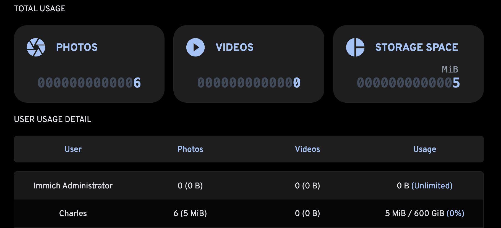501x228 pixels.
Task: Click the STORAGE SPACE card title
Action: coord(417,47)
